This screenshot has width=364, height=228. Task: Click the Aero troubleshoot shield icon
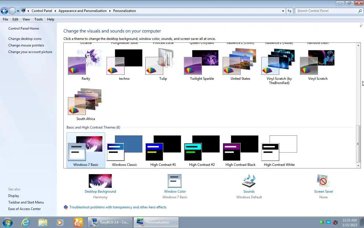tap(66, 207)
